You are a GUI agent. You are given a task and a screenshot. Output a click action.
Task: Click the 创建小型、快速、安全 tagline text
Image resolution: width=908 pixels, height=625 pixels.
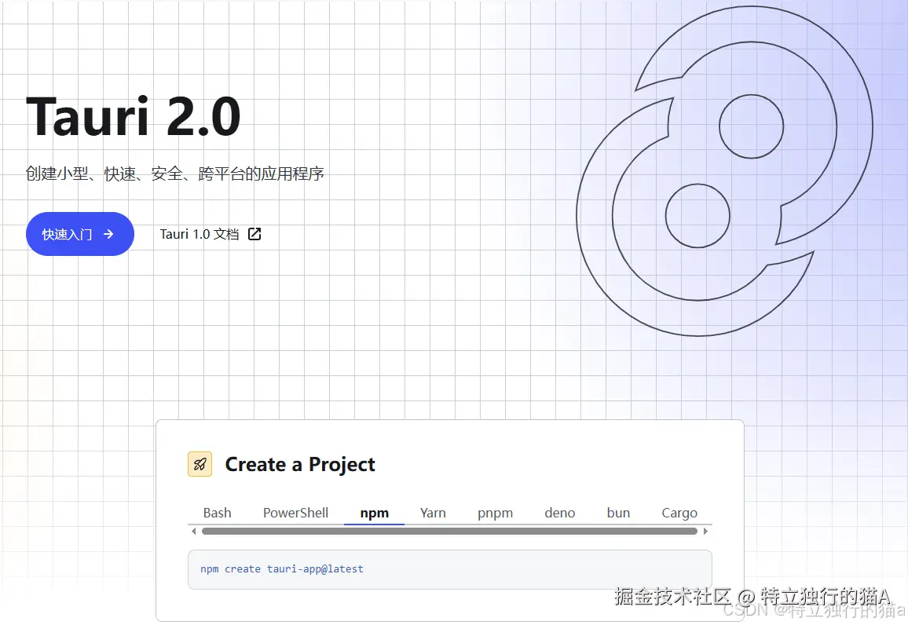(x=175, y=174)
